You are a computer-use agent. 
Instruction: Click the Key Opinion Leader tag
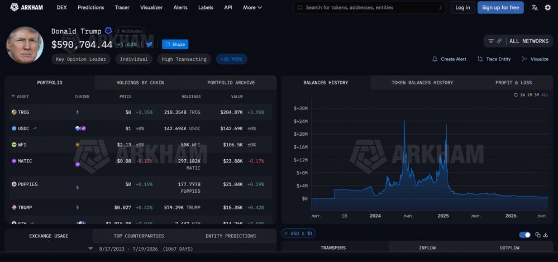coord(81,59)
